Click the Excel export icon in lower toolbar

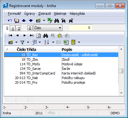pos(66,42)
